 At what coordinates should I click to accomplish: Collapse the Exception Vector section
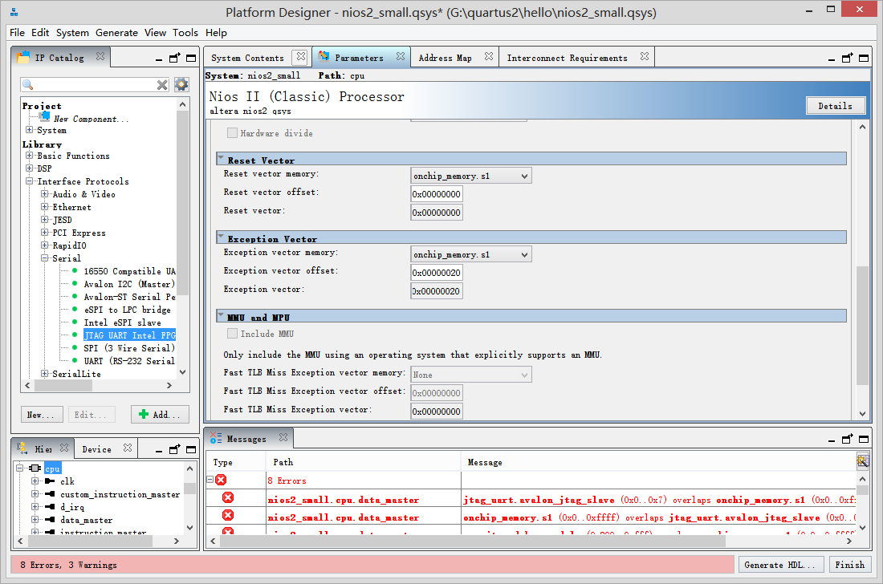pyautogui.click(x=221, y=237)
